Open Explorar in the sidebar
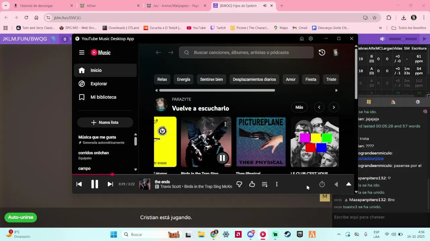 [x=105, y=84]
